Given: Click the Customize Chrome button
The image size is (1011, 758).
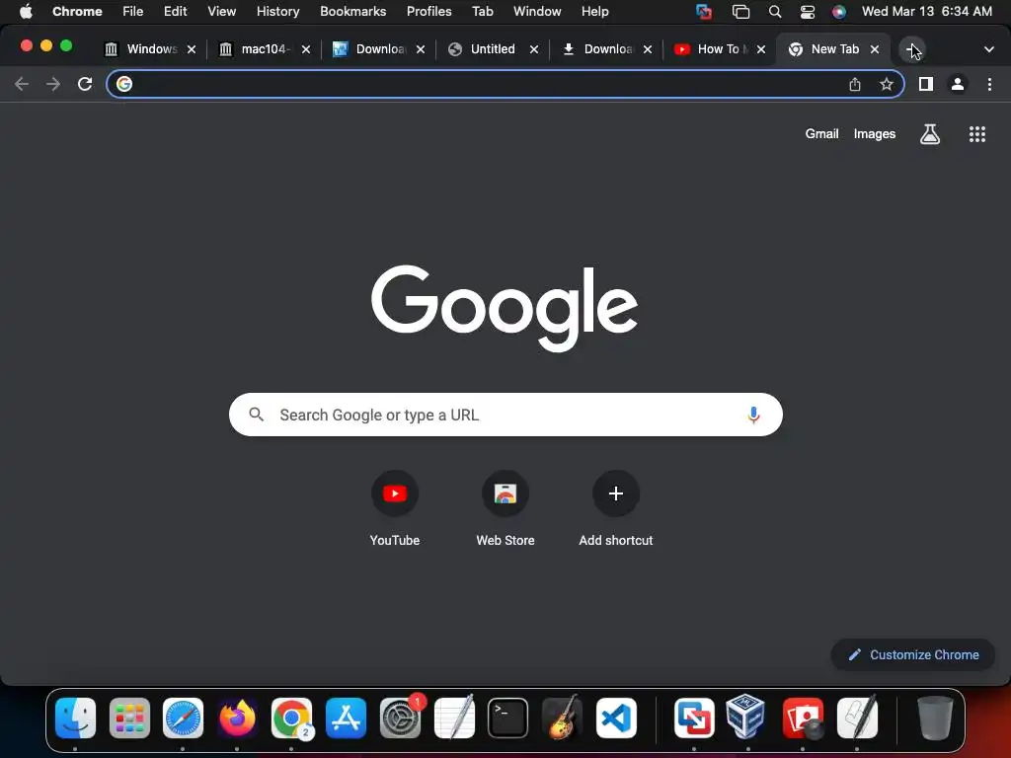Looking at the screenshot, I should [913, 655].
